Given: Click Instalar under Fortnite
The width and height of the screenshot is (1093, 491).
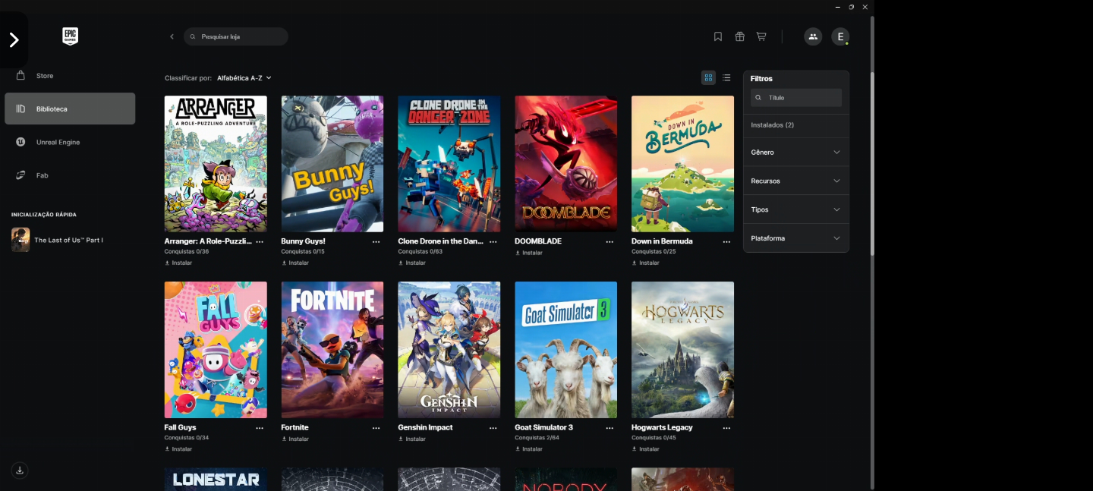Looking at the screenshot, I should (x=295, y=439).
